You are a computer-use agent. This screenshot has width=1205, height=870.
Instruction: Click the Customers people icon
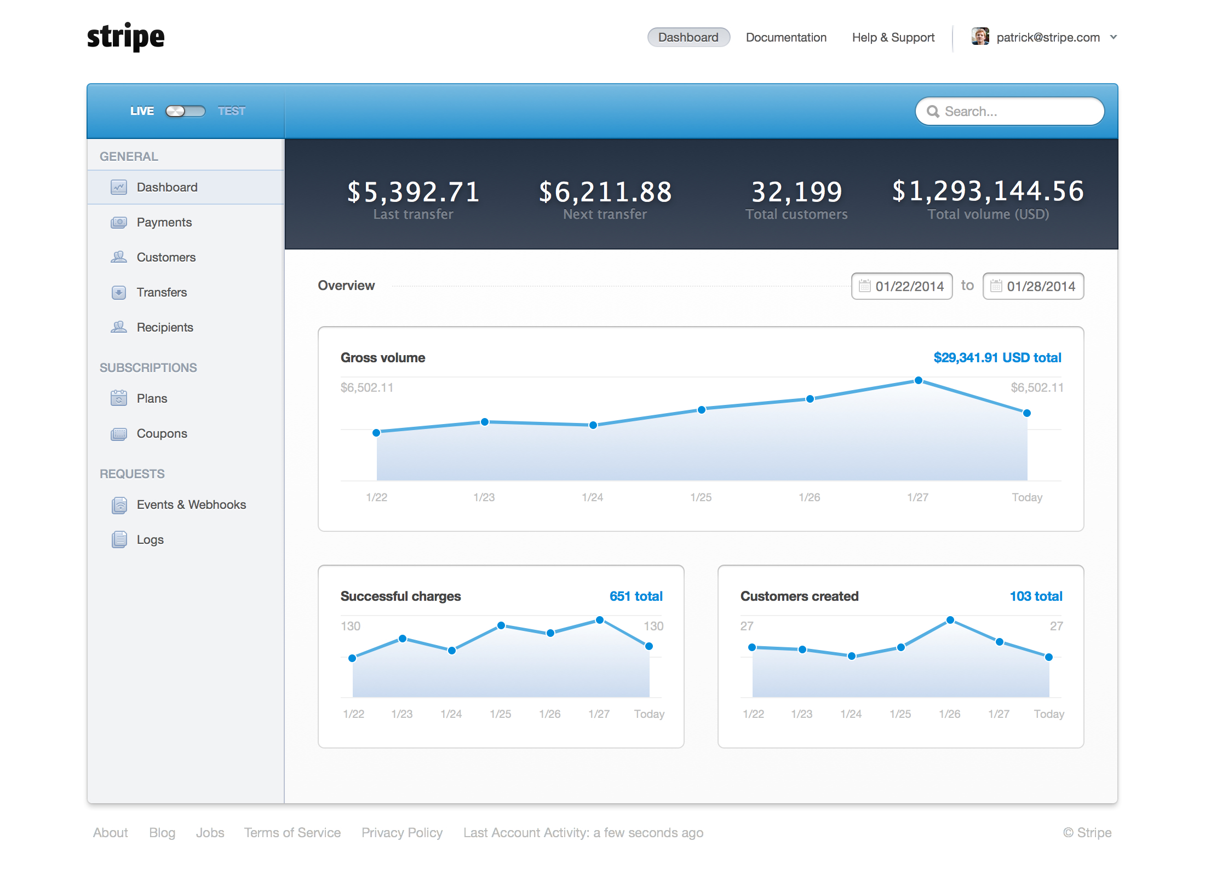tap(119, 257)
